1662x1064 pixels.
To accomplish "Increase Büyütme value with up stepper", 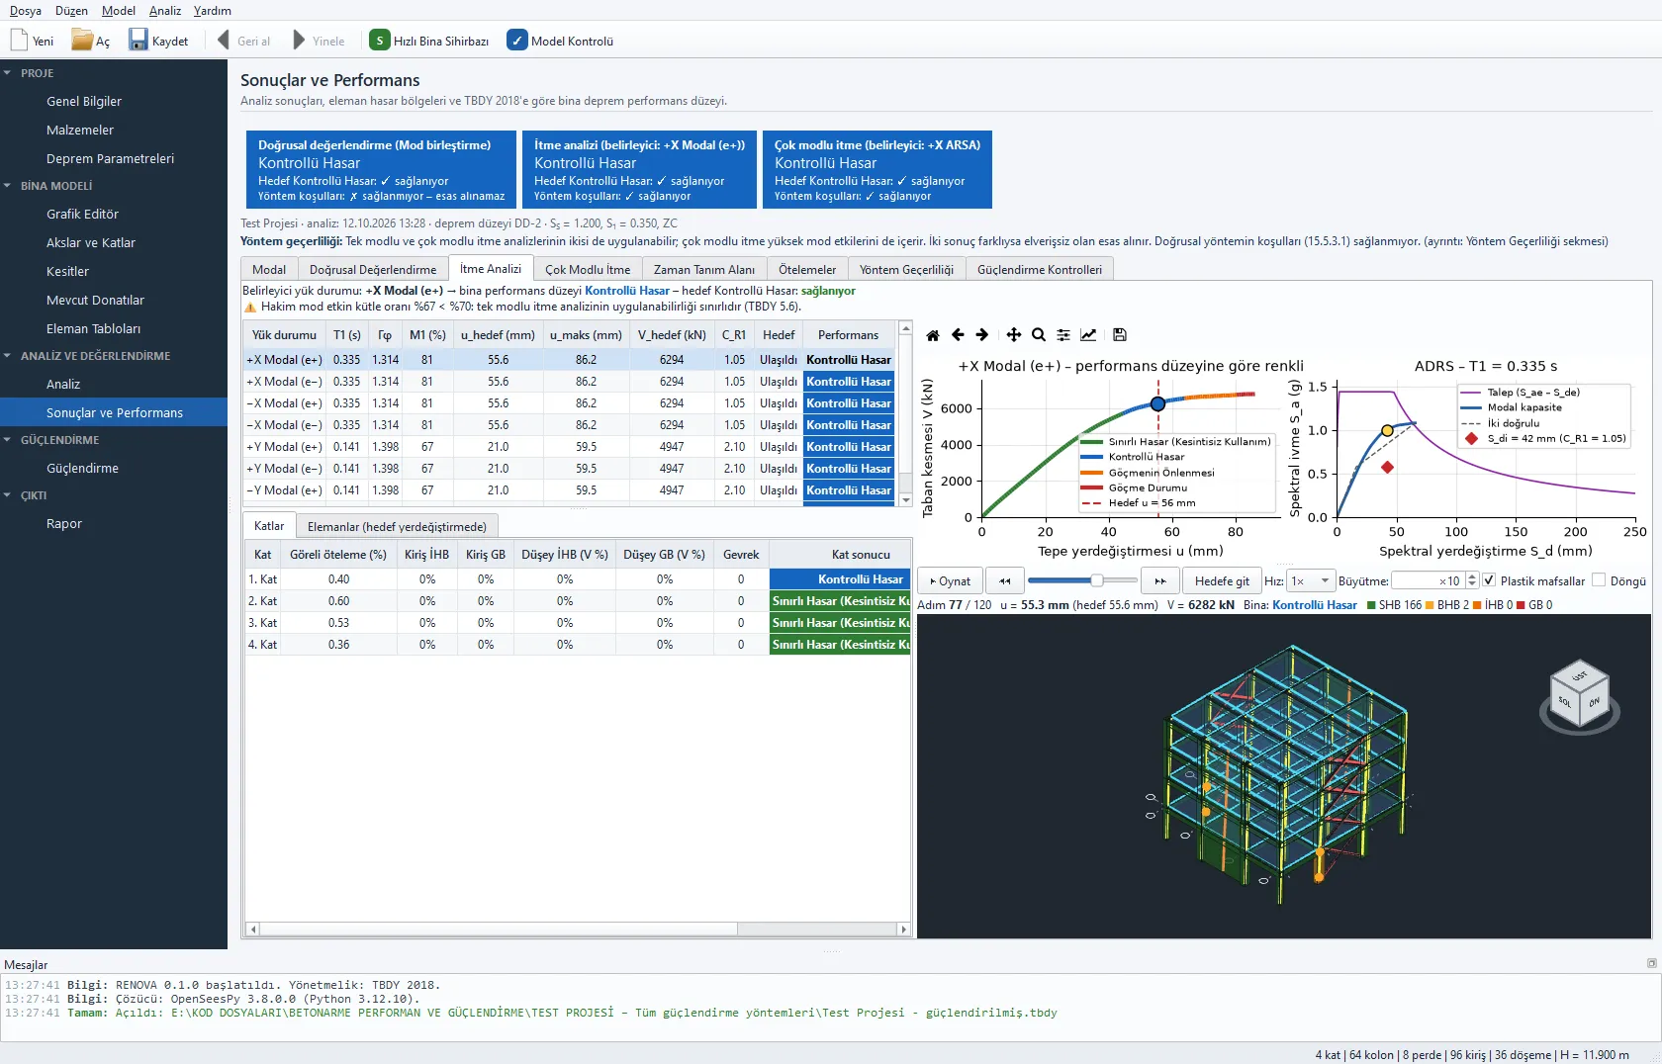I will click(1472, 576).
